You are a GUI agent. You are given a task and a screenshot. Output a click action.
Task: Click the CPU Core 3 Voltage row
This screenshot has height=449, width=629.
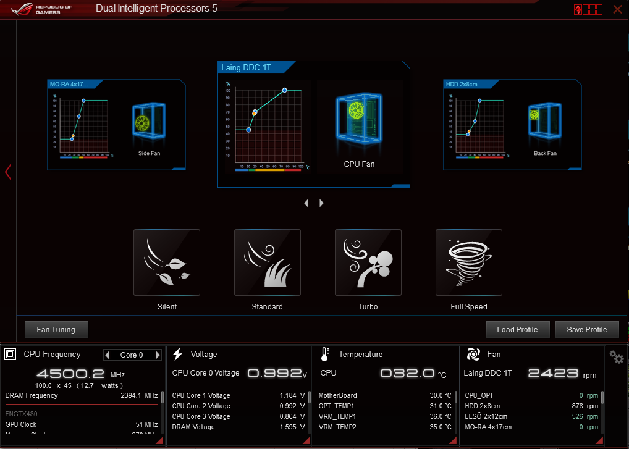239,416
